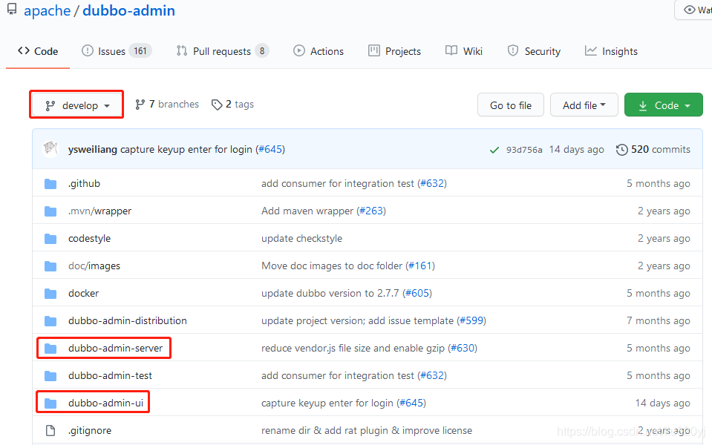Go to the Actions tab

coord(319,51)
